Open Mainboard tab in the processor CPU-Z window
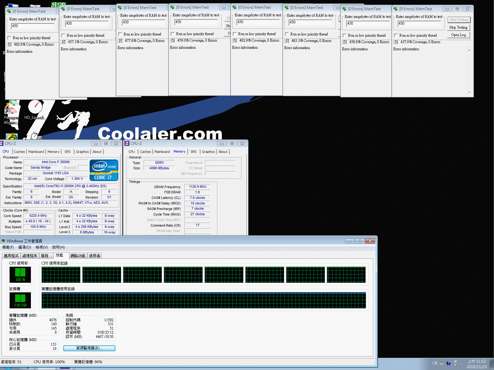Screen dimensions: 494x370 click(x=36, y=152)
